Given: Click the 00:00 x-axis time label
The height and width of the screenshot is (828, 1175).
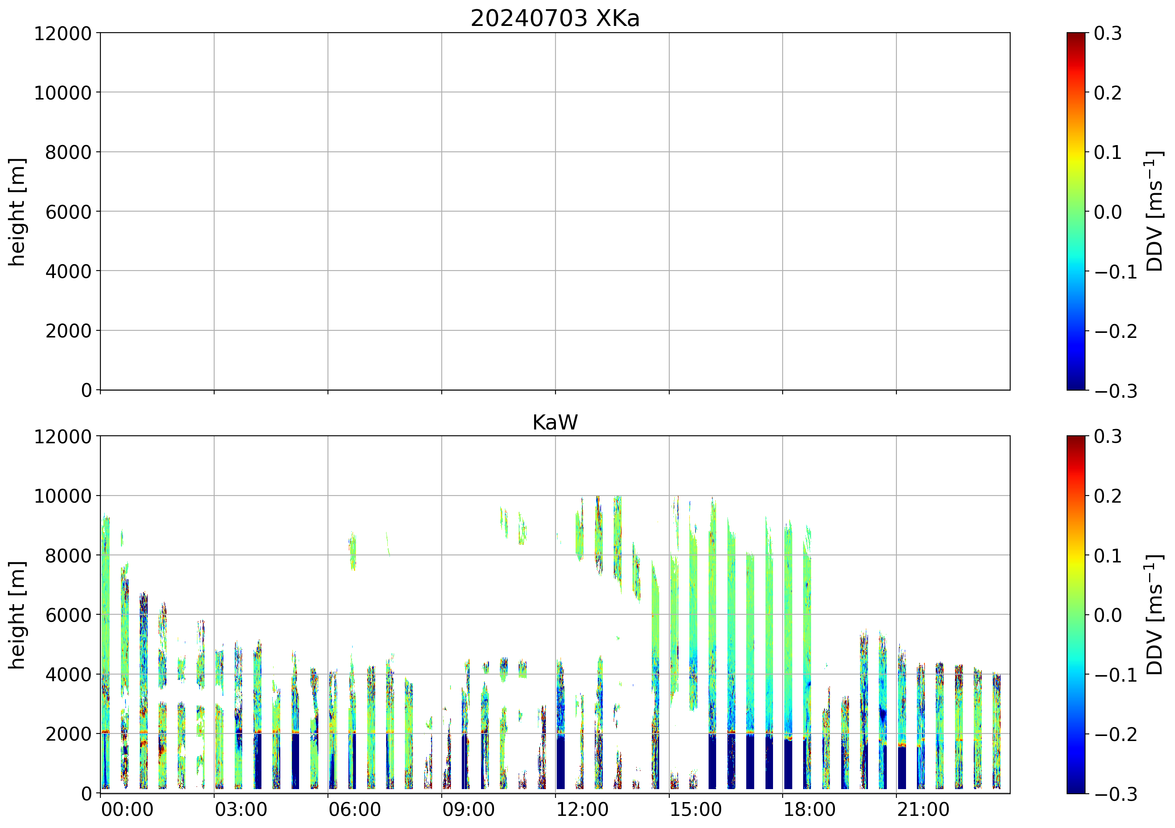Looking at the screenshot, I should [x=127, y=810].
